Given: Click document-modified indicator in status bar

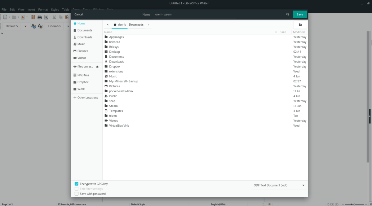Looking at the screenshot, I should 270,204.
